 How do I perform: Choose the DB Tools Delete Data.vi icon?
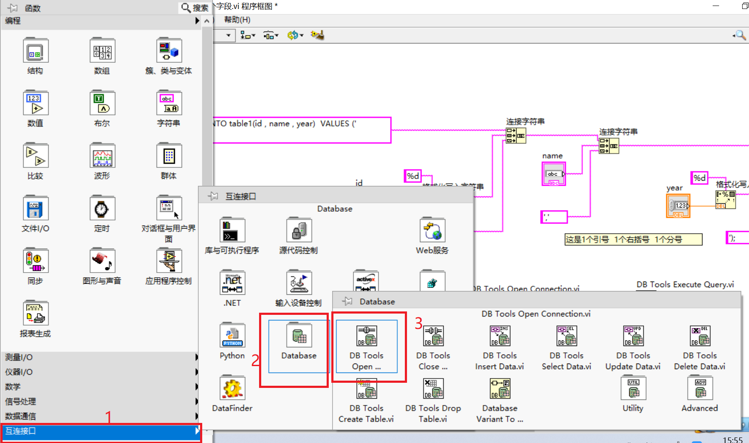pyautogui.click(x=700, y=336)
